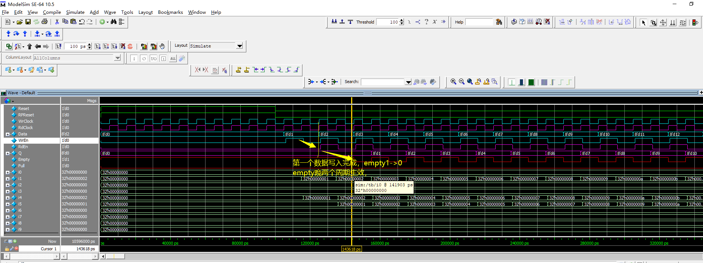This screenshot has height=263, width=703.
Task: Click the Insert Cursor icon
Action: (238, 70)
